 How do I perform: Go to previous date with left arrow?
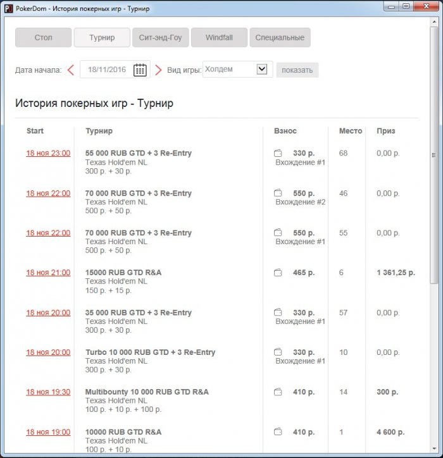pos(70,70)
